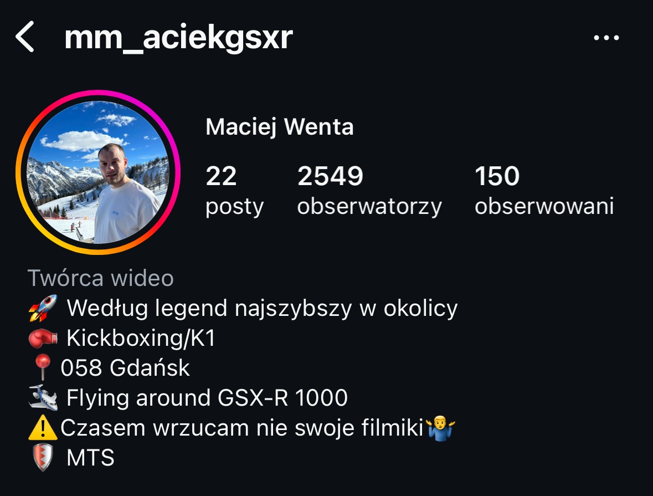
Task: Open the 2549 obserwatorzy followers list
Action: (369, 191)
